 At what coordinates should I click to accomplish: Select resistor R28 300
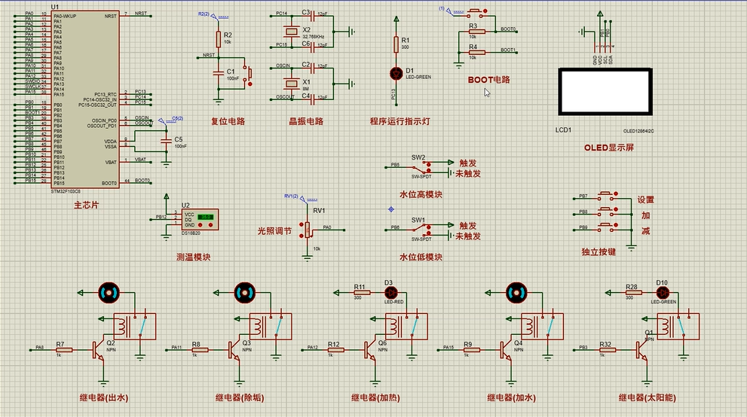click(632, 293)
